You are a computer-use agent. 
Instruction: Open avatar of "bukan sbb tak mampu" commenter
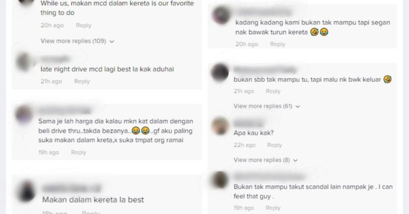220,72
